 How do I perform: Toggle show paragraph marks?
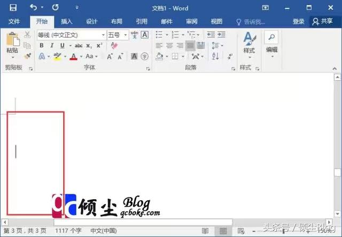tap(230, 56)
